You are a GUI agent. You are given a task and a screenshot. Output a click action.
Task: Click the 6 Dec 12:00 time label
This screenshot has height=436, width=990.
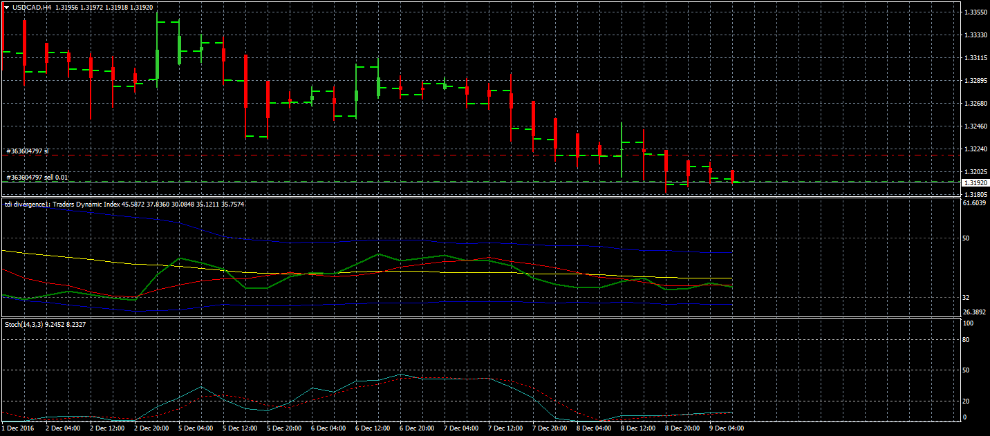click(373, 428)
